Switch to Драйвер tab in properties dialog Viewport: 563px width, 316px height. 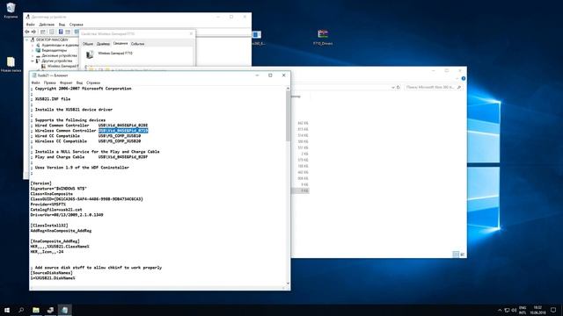click(x=103, y=44)
